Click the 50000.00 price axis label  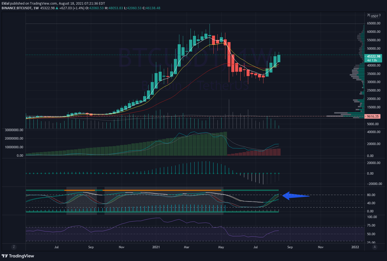(x=374, y=49)
